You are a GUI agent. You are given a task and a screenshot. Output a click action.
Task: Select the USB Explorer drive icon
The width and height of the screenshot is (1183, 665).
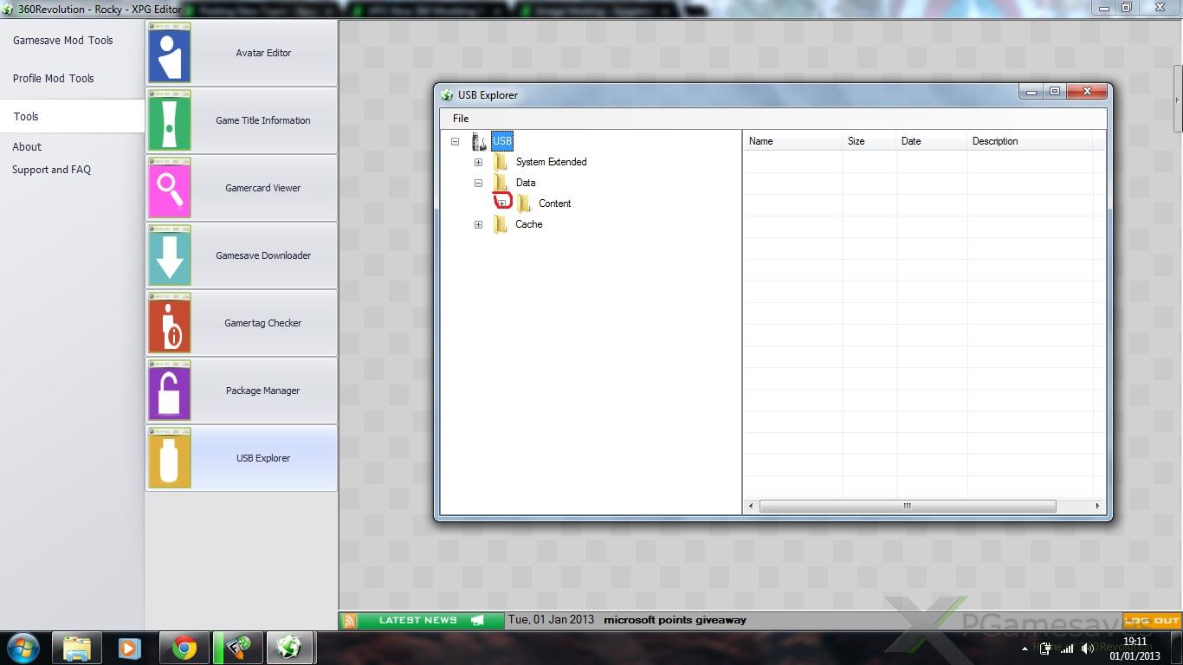(x=170, y=458)
